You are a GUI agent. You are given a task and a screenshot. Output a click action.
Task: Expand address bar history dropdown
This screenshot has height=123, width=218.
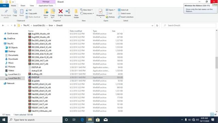click(152, 26)
